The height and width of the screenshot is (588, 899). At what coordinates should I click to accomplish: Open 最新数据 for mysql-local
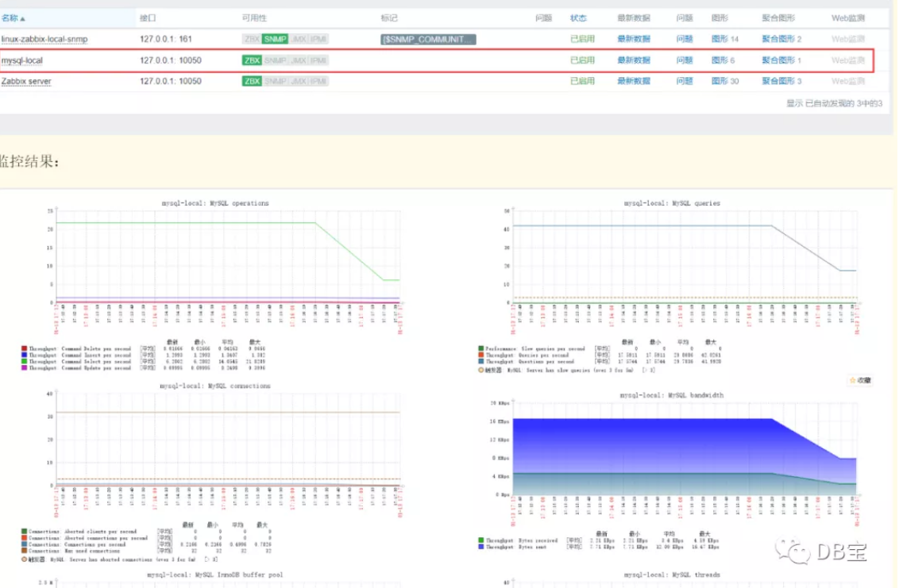(634, 60)
